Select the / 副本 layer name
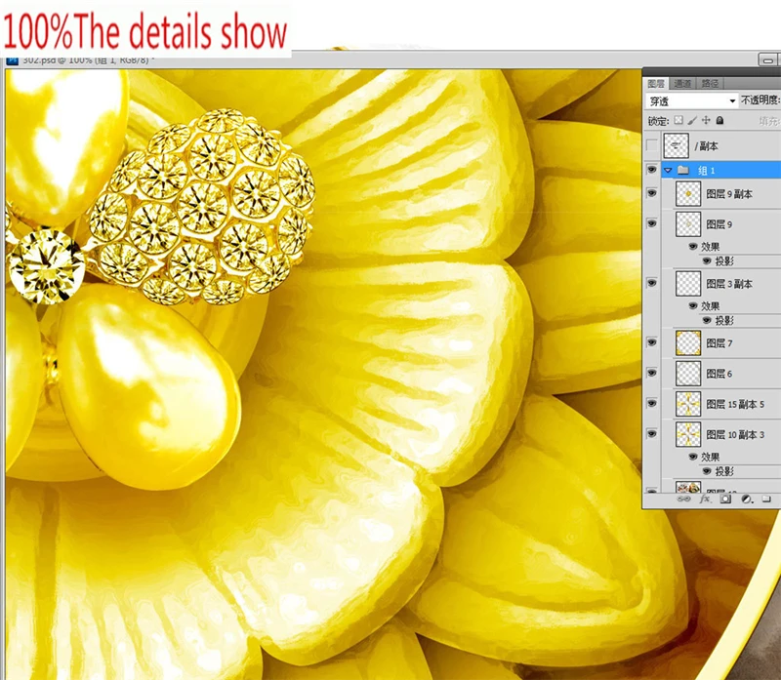This screenshot has height=680, width=781. [x=706, y=146]
